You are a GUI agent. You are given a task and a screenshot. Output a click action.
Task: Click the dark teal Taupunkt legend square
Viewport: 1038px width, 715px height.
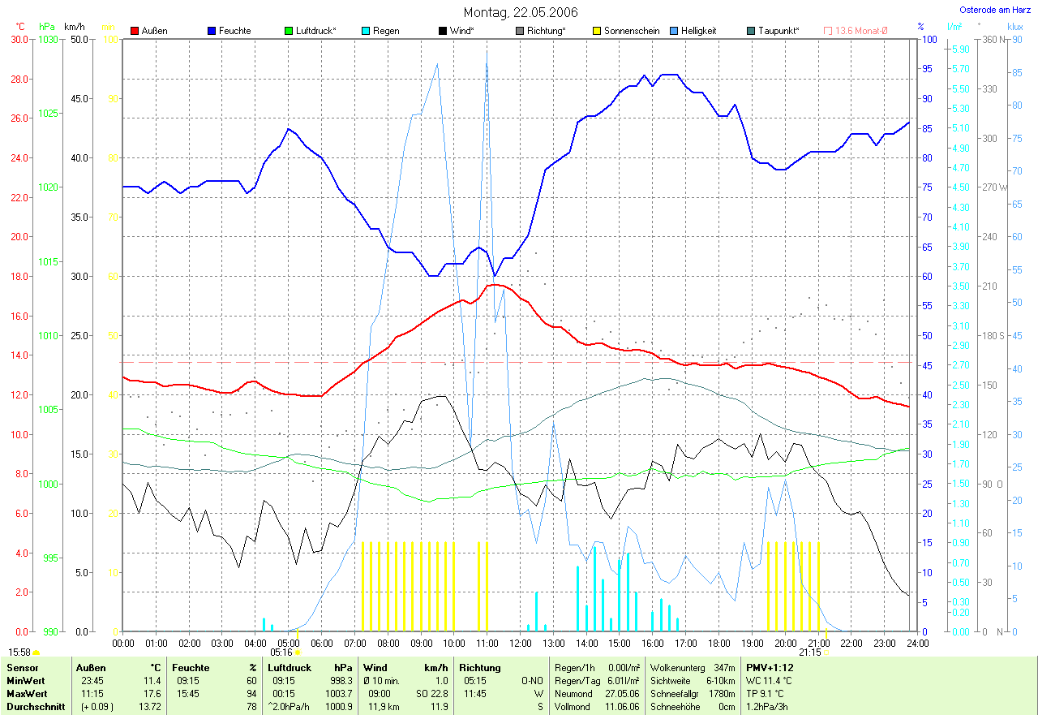point(751,31)
